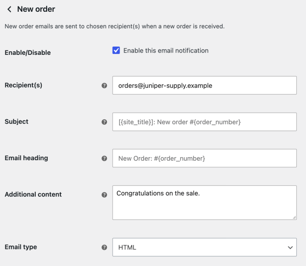
Task: Click the New order page title
Action: (36, 9)
